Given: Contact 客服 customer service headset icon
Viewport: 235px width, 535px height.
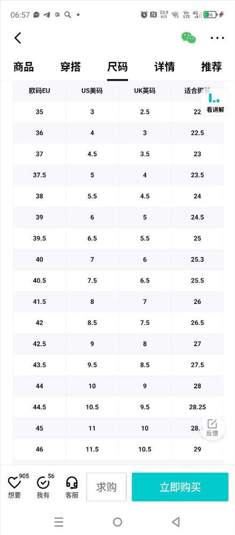Looking at the screenshot, I should tap(72, 483).
